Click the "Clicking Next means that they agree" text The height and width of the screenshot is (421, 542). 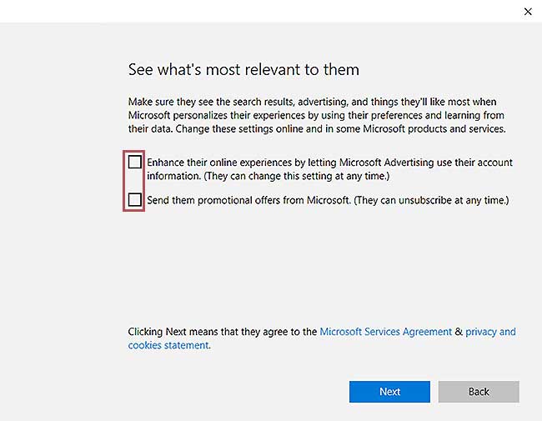tap(222, 332)
